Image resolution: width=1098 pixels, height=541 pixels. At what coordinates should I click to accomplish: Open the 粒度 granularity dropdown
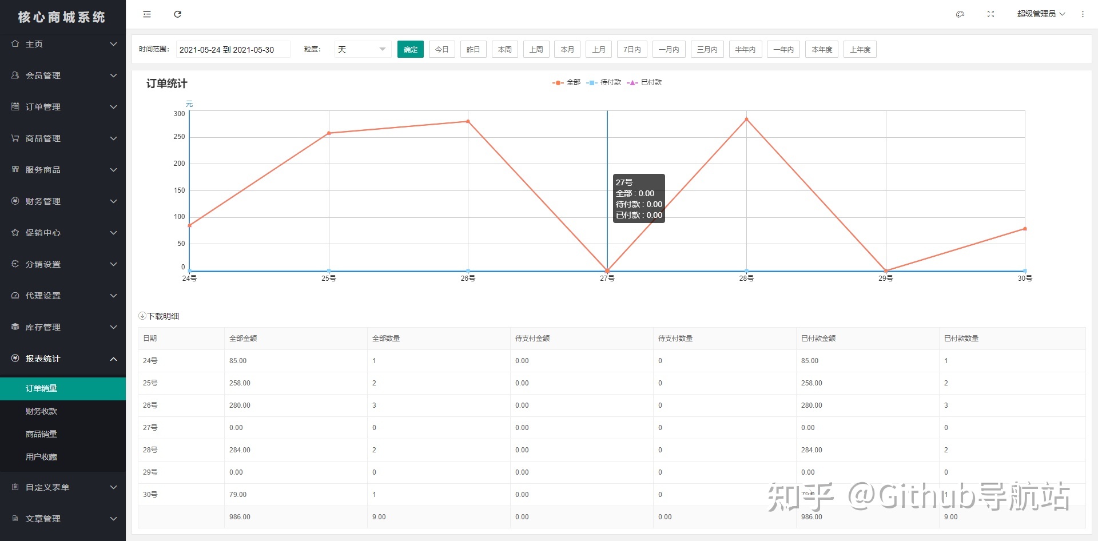pos(363,49)
